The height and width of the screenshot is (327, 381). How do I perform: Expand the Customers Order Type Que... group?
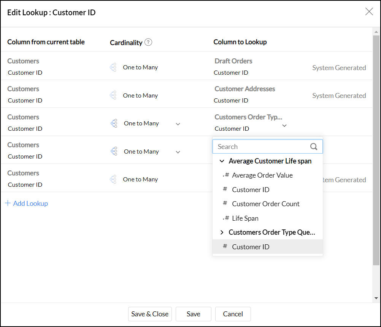tap(222, 232)
